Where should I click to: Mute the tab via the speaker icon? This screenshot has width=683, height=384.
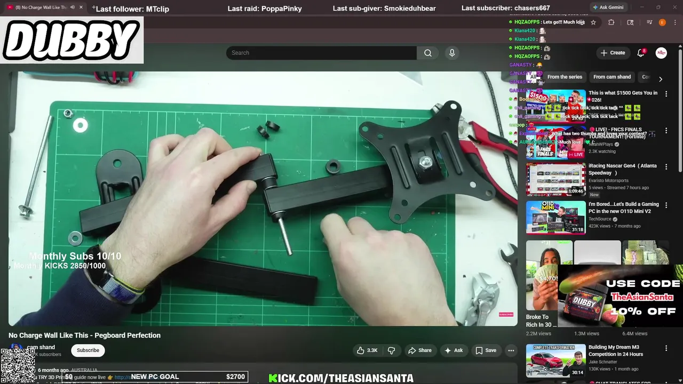[x=73, y=7]
